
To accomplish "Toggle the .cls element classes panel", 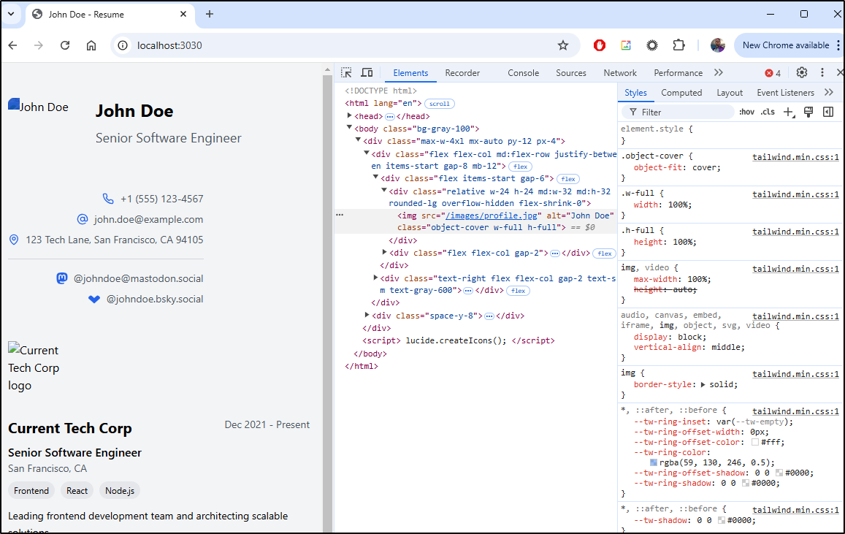I will [768, 112].
